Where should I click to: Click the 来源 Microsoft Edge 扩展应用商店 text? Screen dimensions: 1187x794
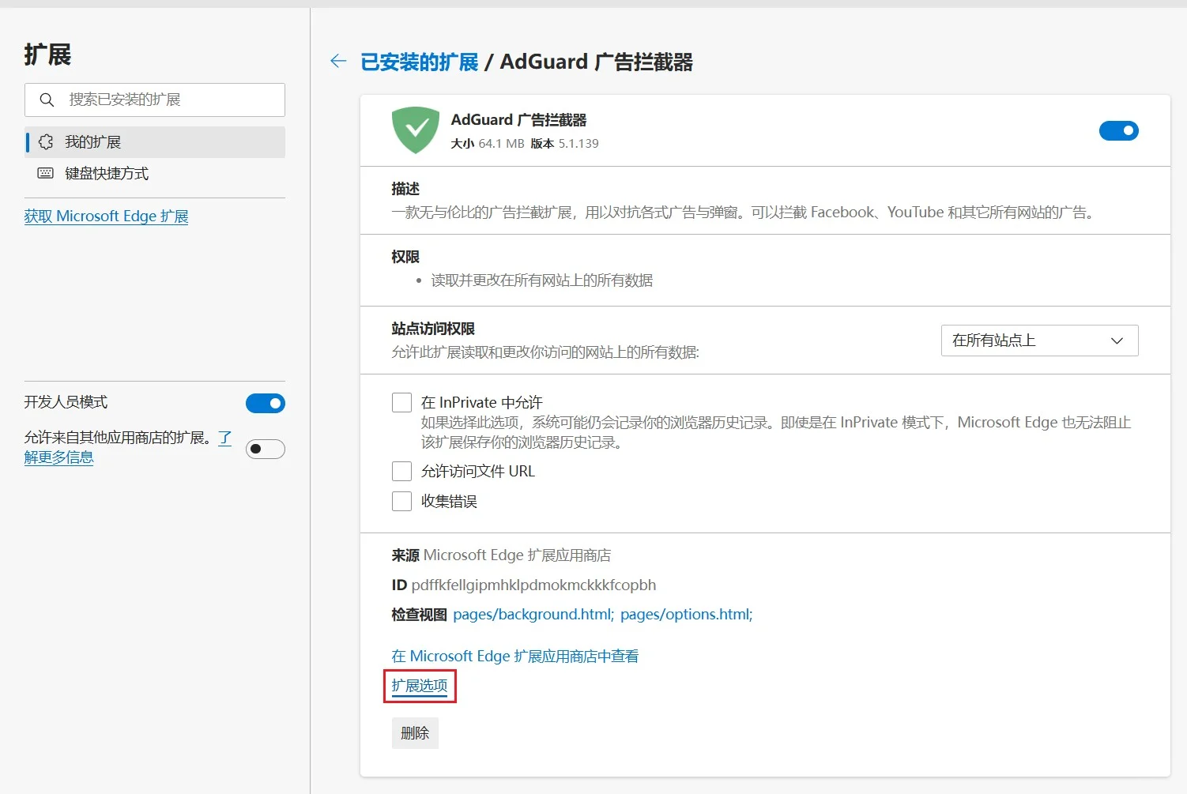tap(501, 555)
